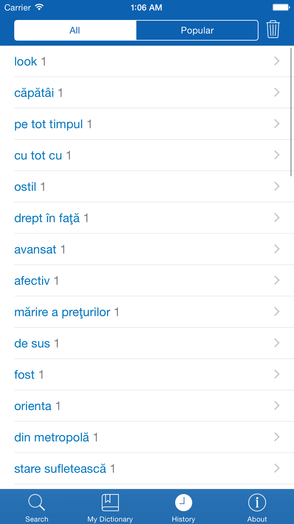Tap the Wi-Fi status icon

pos(39,7)
